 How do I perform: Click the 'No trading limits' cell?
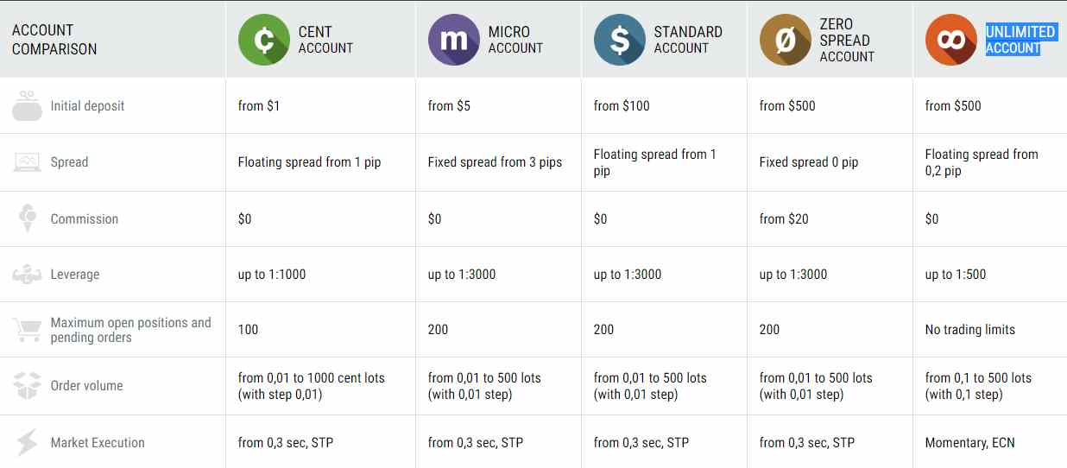[x=970, y=329]
